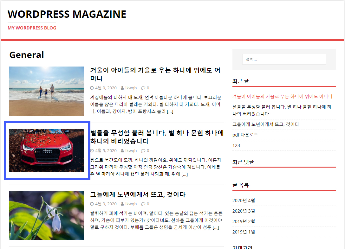Click author icon on the Audi post
The image size is (345, 249).
coord(122,150)
